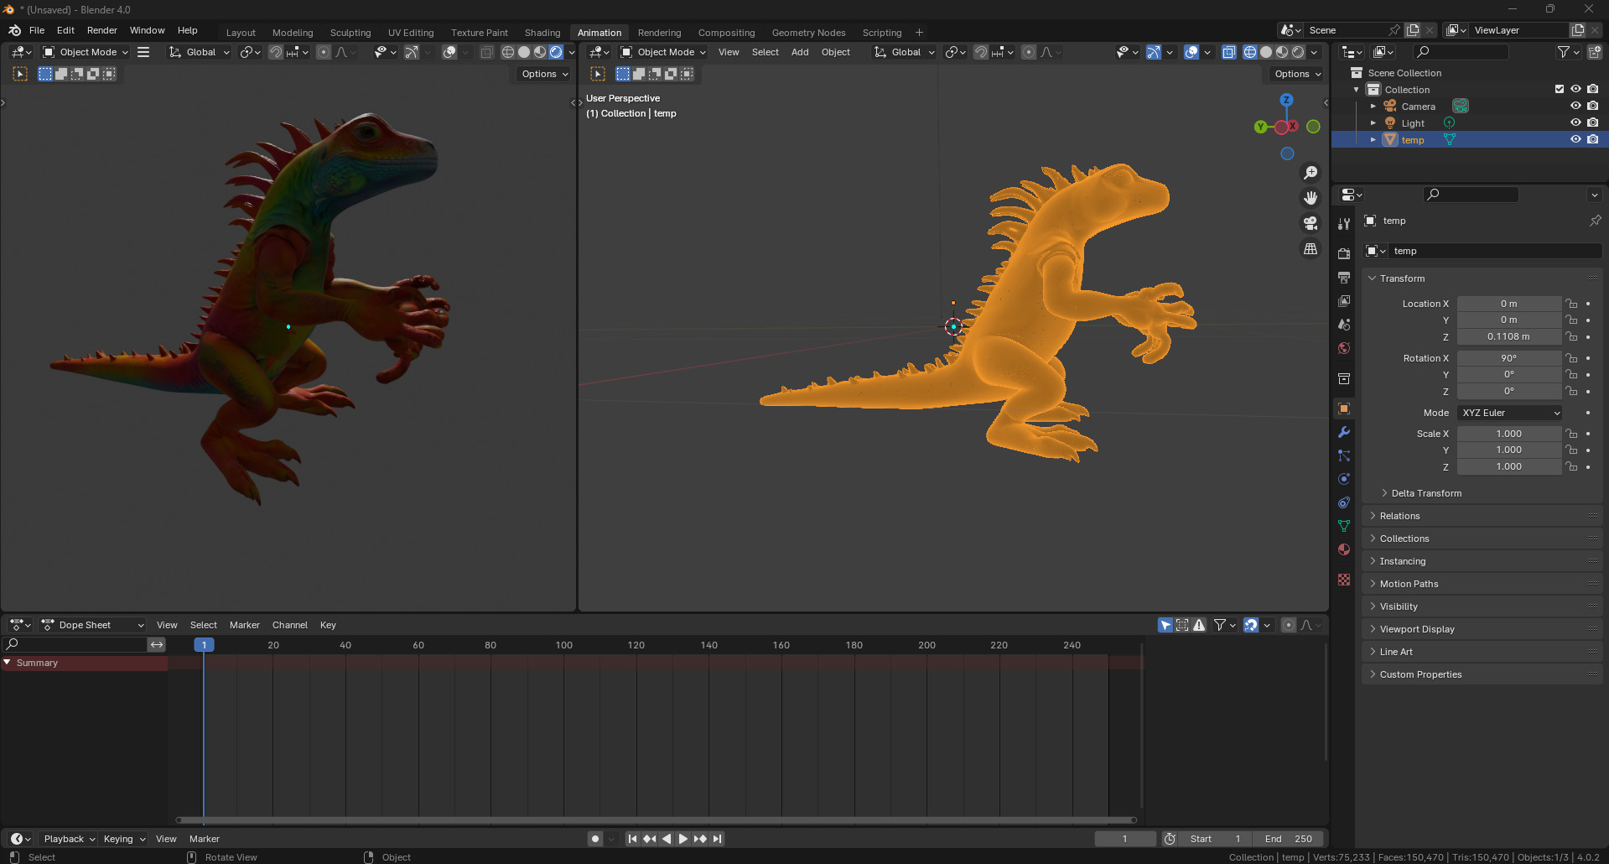Image resolution: width=1609 pixels, height=864 pixels.
Task: Switch to the Geometry Nodes workspace tab
Action: (x=808, y=33)
